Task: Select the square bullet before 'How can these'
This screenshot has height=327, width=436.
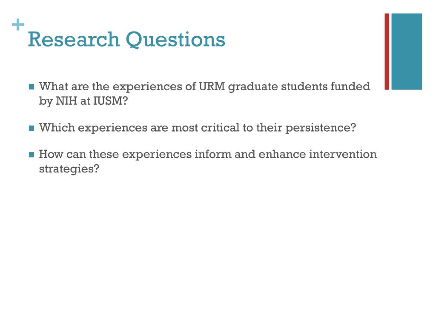Action: [32, 155]
